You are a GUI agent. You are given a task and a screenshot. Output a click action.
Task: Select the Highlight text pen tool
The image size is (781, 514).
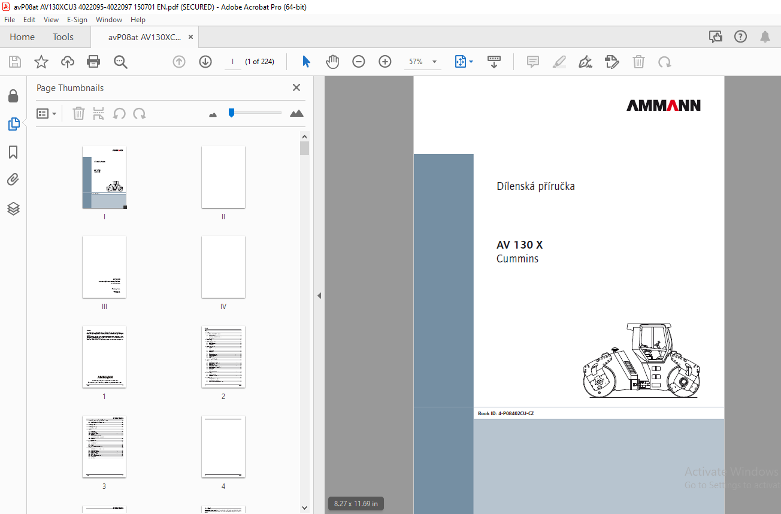(559, 62)
